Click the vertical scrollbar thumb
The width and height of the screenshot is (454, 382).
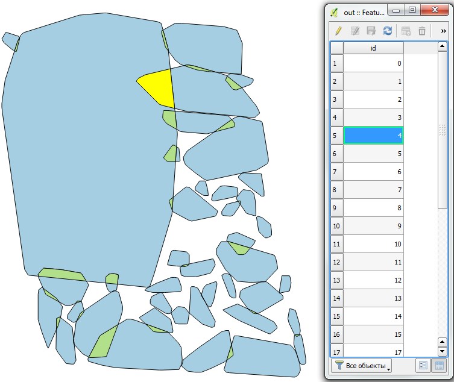[x=442, y=130]
